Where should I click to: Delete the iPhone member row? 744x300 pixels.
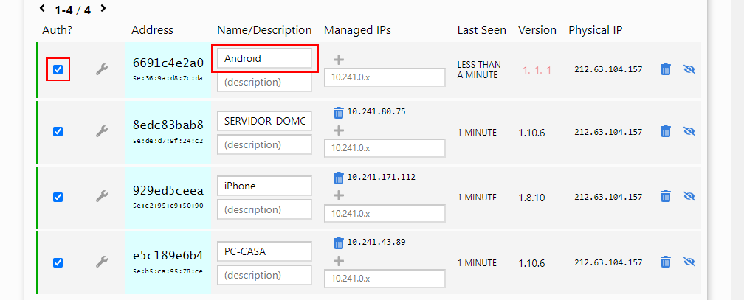click(665, 197)
